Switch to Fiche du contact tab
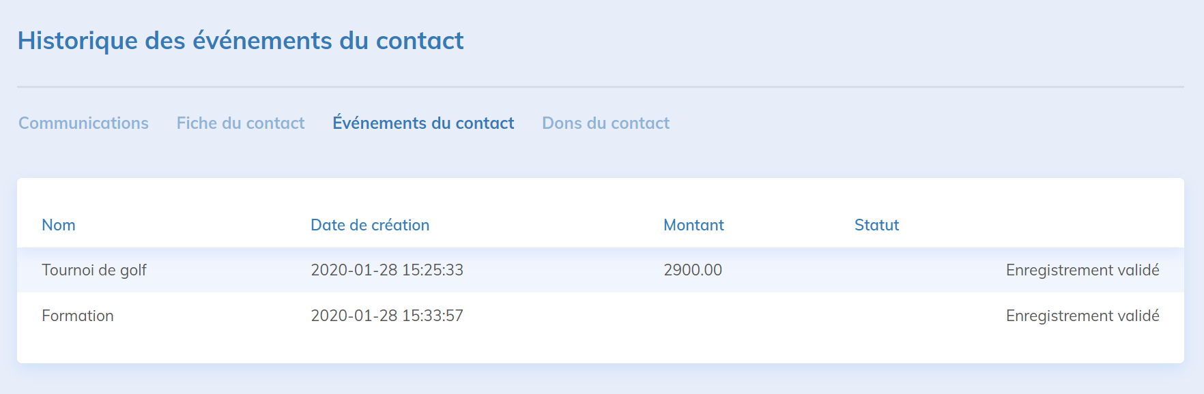This screenshot has width=1204, height=394. click(x=240, y=123)
